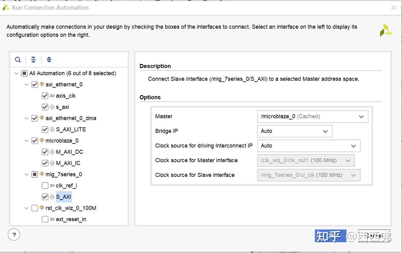Click the microblaze_0 block icon

click(42, 141)
